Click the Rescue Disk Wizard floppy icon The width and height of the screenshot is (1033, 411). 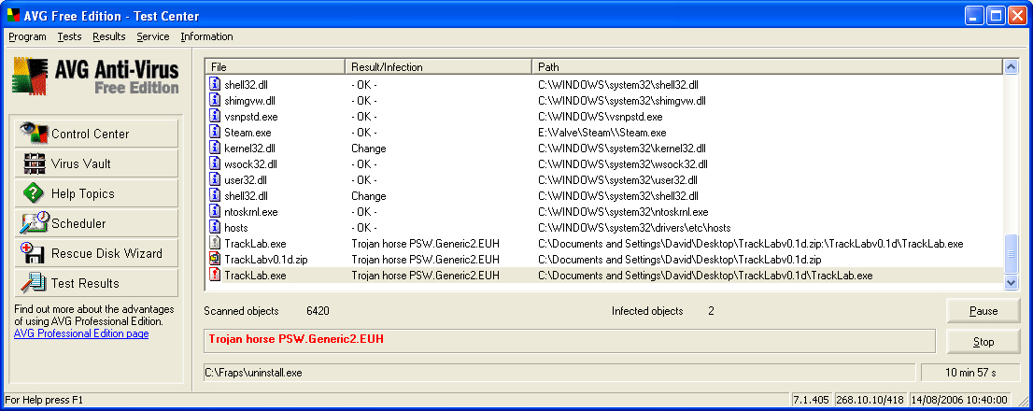point(33,253)
